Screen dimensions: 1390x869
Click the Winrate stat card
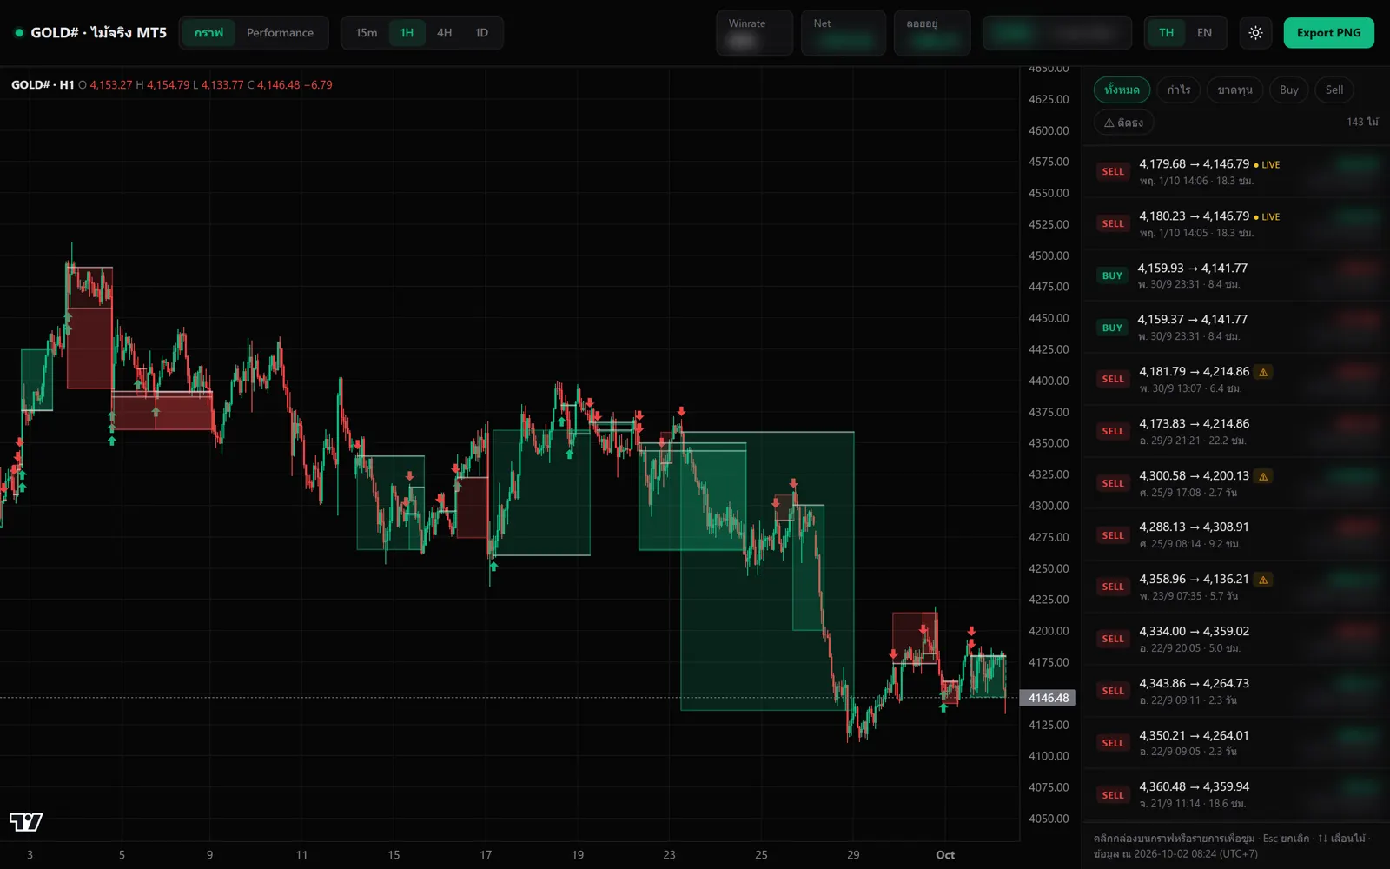pos(754,33)
